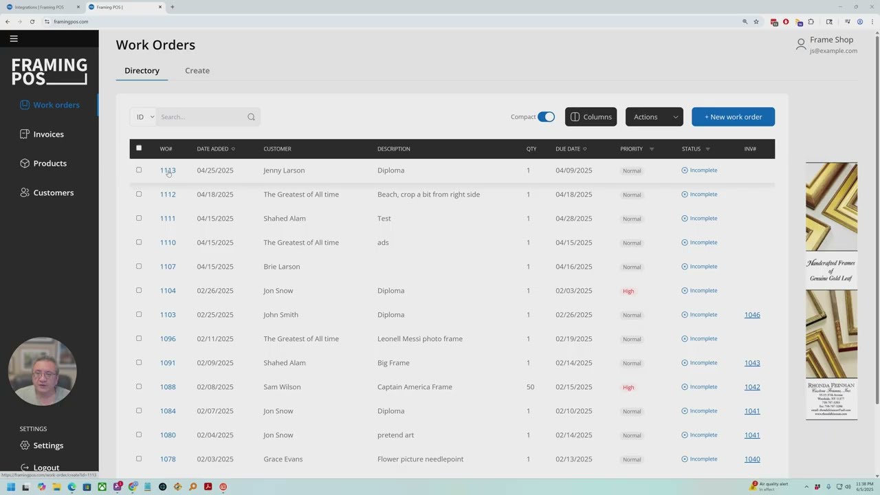Image resolution: width=880 pixels, height=495 pixels.
Task: Reload the page with browser refresh icon
Action: pos(32,21)
